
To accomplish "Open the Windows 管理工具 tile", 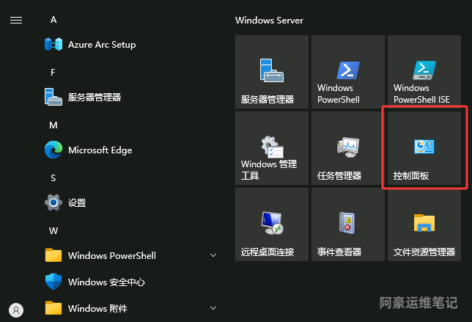I will point(272,147).
